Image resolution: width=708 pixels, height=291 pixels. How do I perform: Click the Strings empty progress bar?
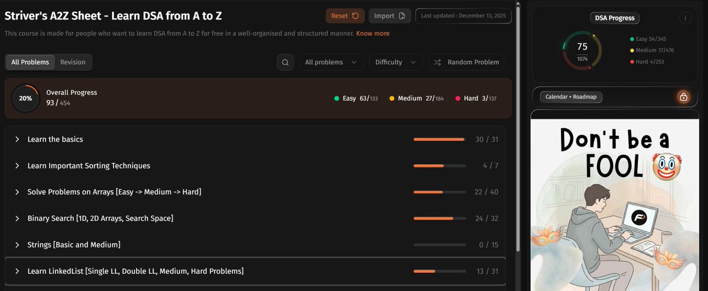point(440,244)
